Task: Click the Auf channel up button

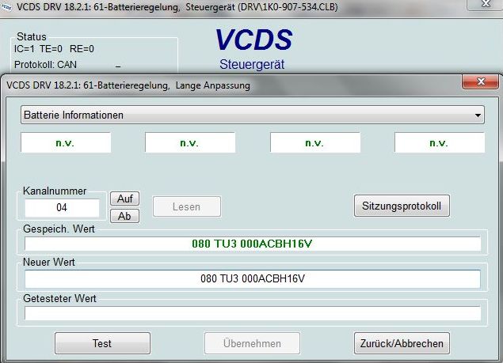Action: pos(125,199)
